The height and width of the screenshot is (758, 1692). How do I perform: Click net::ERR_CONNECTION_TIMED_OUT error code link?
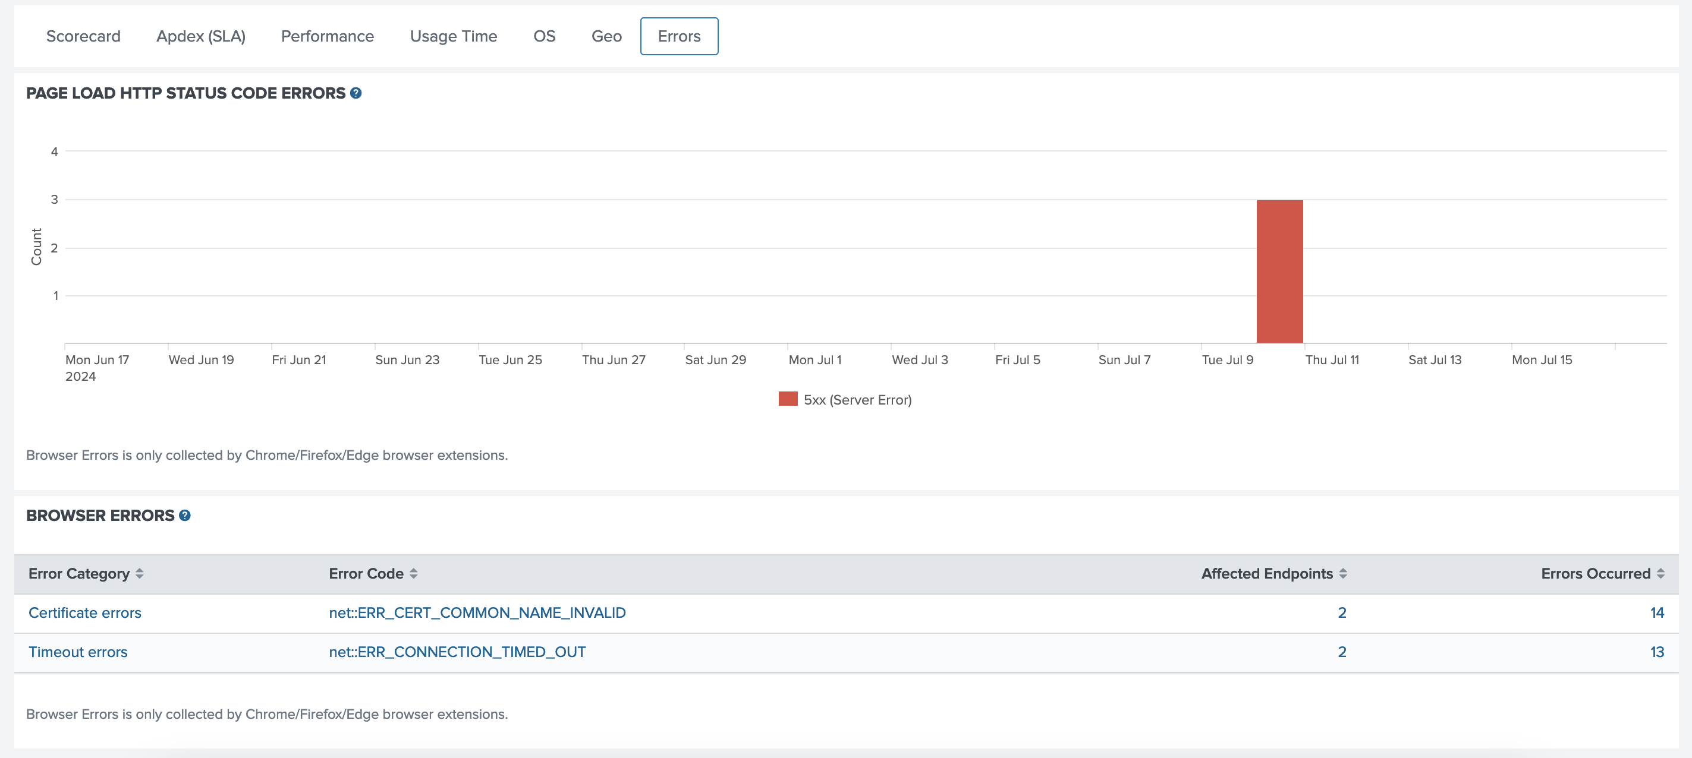457,652
